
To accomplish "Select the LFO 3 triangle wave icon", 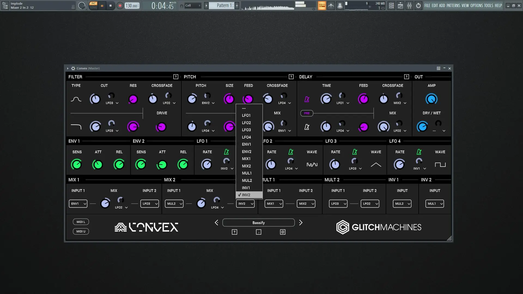I will [x=376, y=165].
